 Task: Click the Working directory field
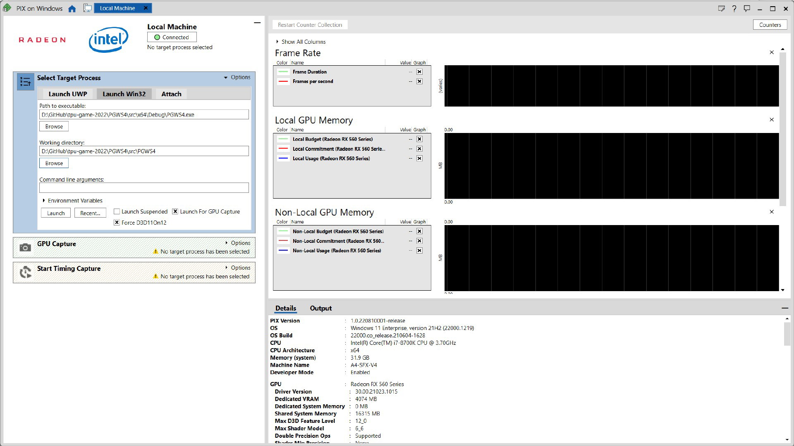click(x=144, y=151)
